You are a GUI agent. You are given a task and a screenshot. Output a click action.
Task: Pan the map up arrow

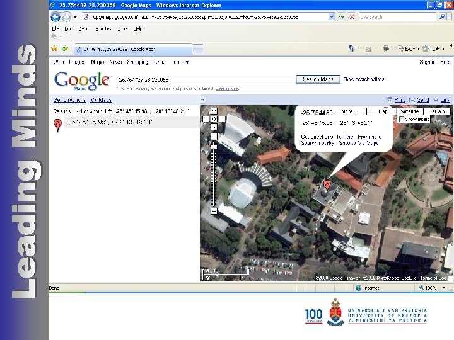(x=214, y=111)
